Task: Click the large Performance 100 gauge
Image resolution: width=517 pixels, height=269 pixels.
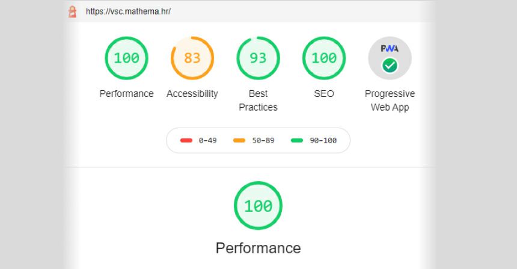Action: tap(258, 206)
